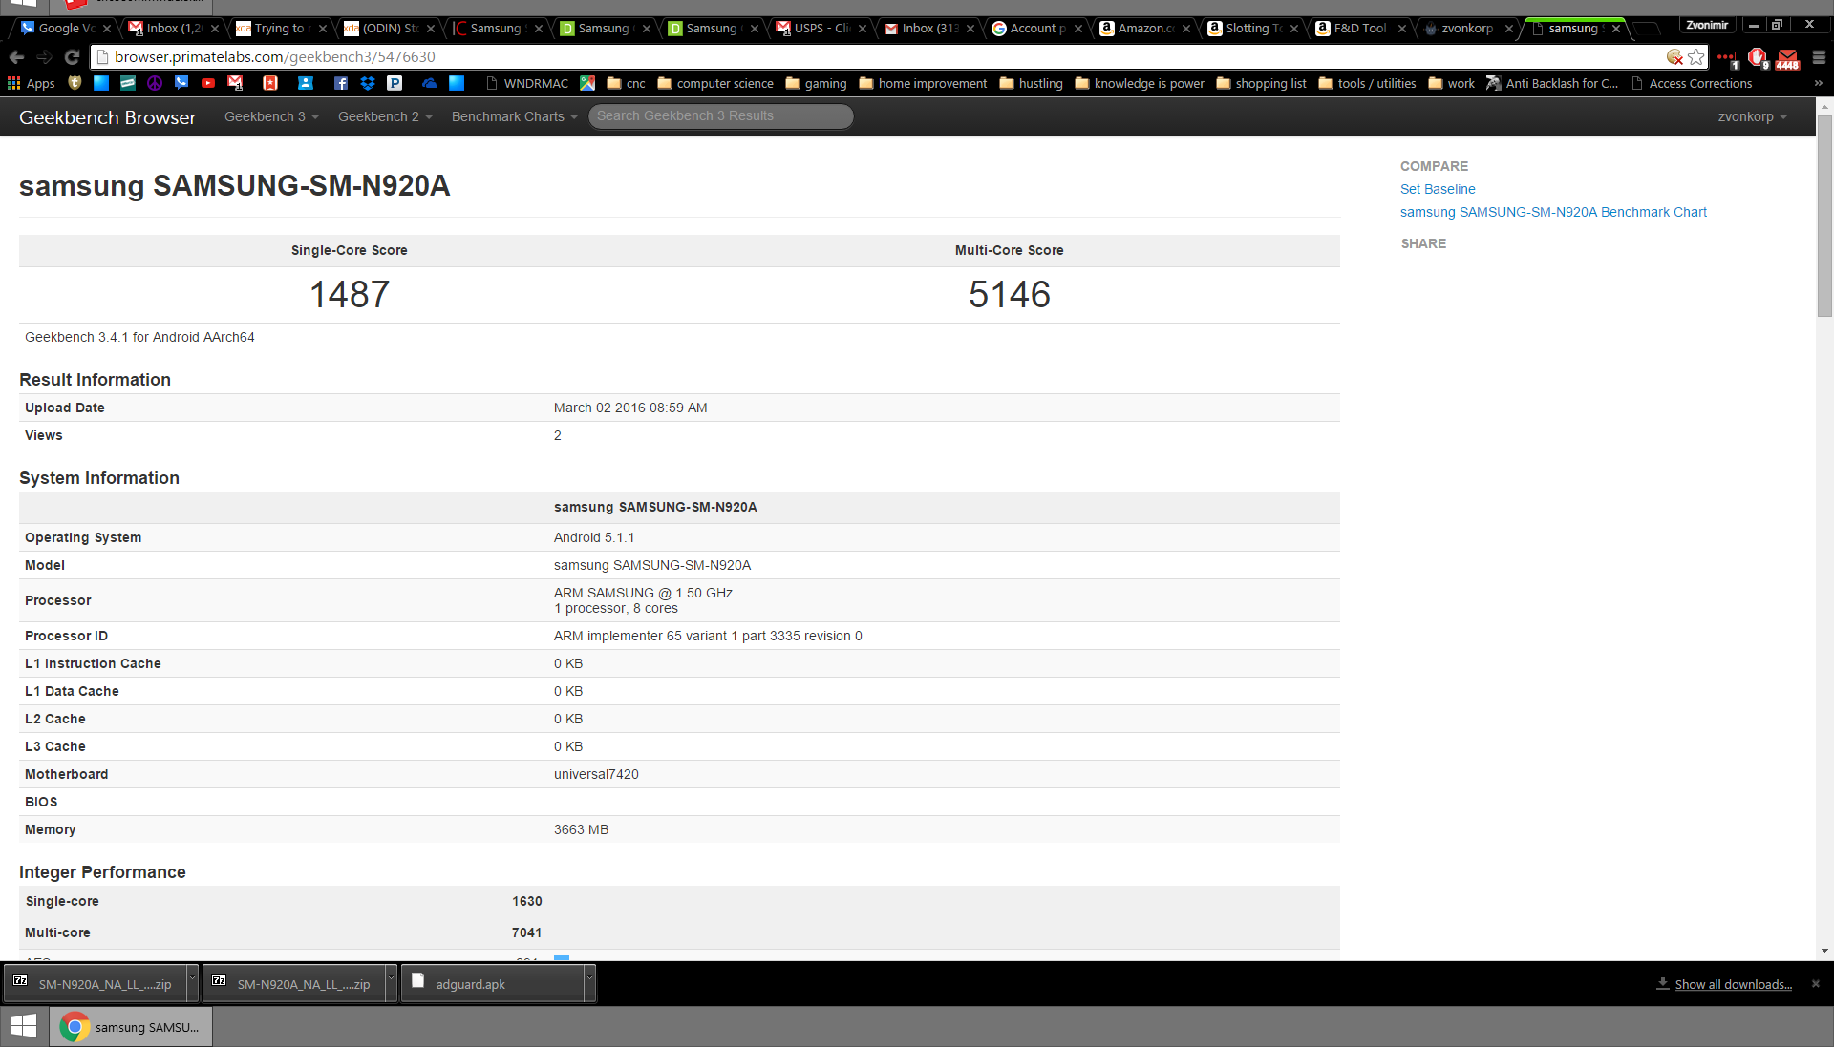Click Chrome taskbar button samsung SAMSU...

(131, 1027)
